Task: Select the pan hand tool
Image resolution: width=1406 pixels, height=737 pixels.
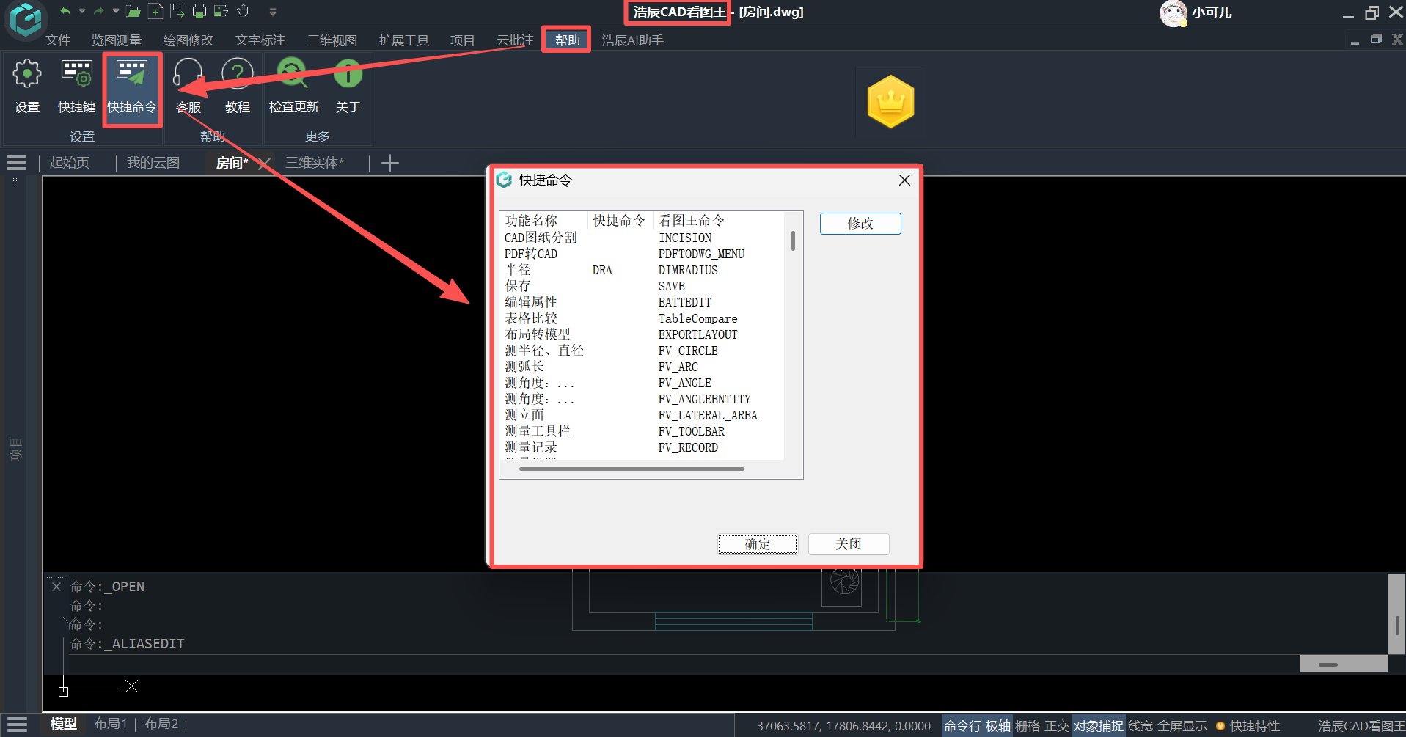Action: pos(243,11)
